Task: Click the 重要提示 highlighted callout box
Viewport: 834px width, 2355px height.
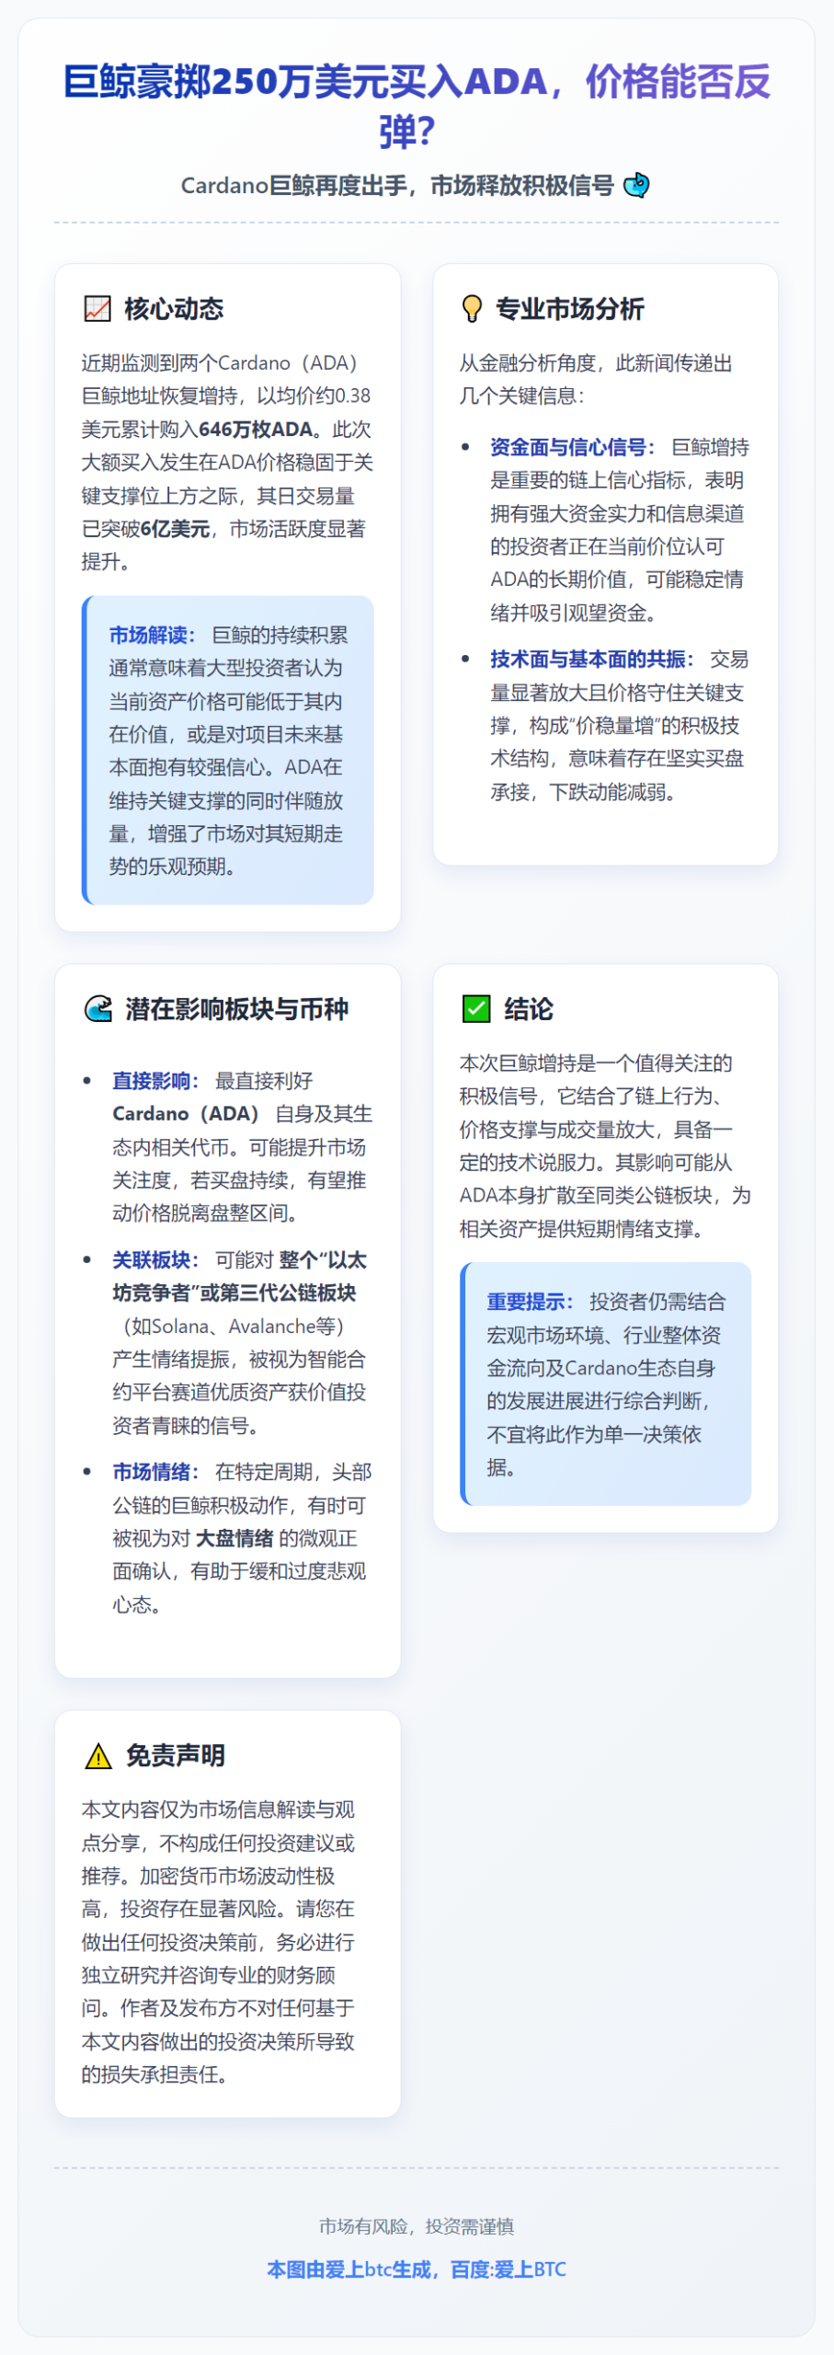Action: point(606,1384)
